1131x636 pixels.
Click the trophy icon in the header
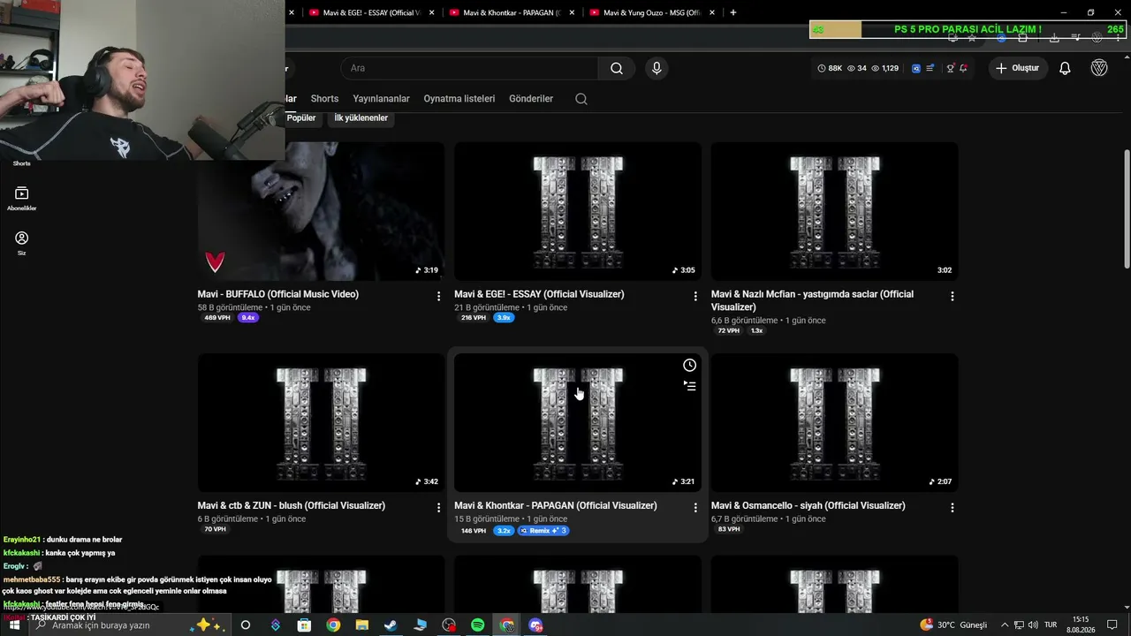click(x=951, y=68)
